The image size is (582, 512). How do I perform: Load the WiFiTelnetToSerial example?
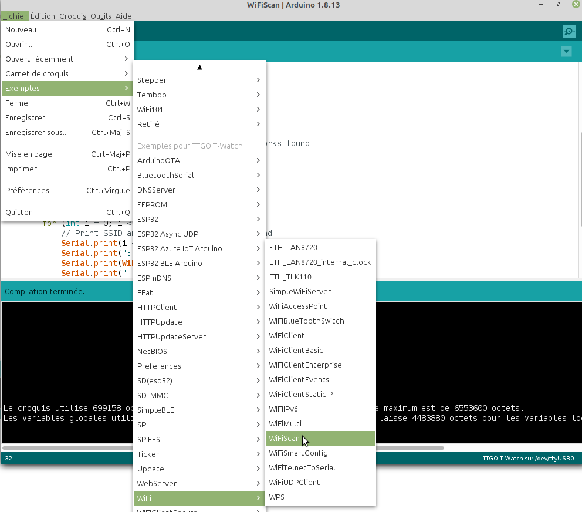[321, 468]
